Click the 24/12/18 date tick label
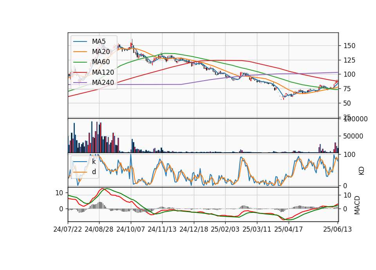 pos(194,229)
